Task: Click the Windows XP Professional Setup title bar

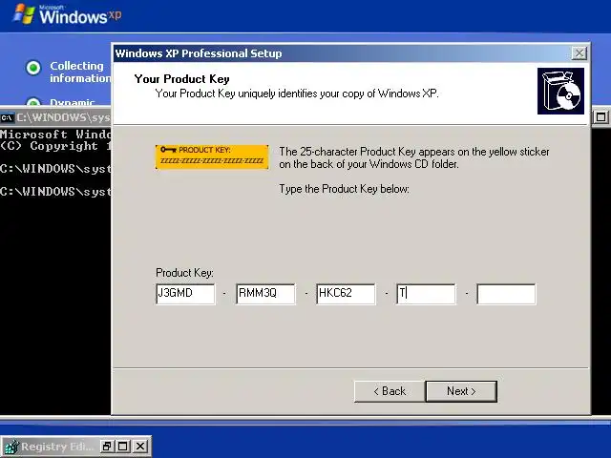Action: tap(343, 53)
